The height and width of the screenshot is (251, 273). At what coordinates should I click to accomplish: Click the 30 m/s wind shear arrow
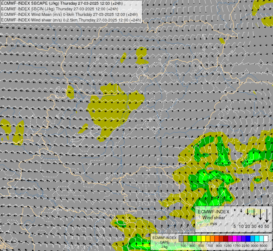(x=254, y=213)
